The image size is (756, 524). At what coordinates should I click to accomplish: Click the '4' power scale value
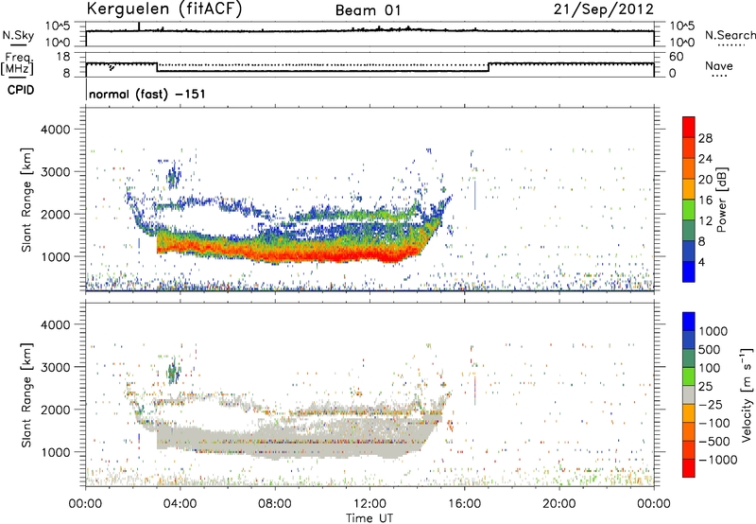pos(701,262)
